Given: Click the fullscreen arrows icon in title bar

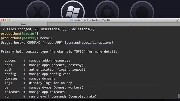Looking at the screenshot, I should (178, 20).
